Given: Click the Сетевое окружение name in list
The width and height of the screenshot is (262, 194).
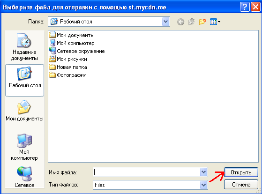Looking at the screenshot, I should 81,51.
